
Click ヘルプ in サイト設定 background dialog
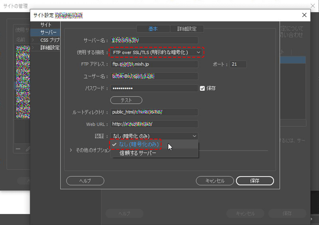tap(124, 214)
